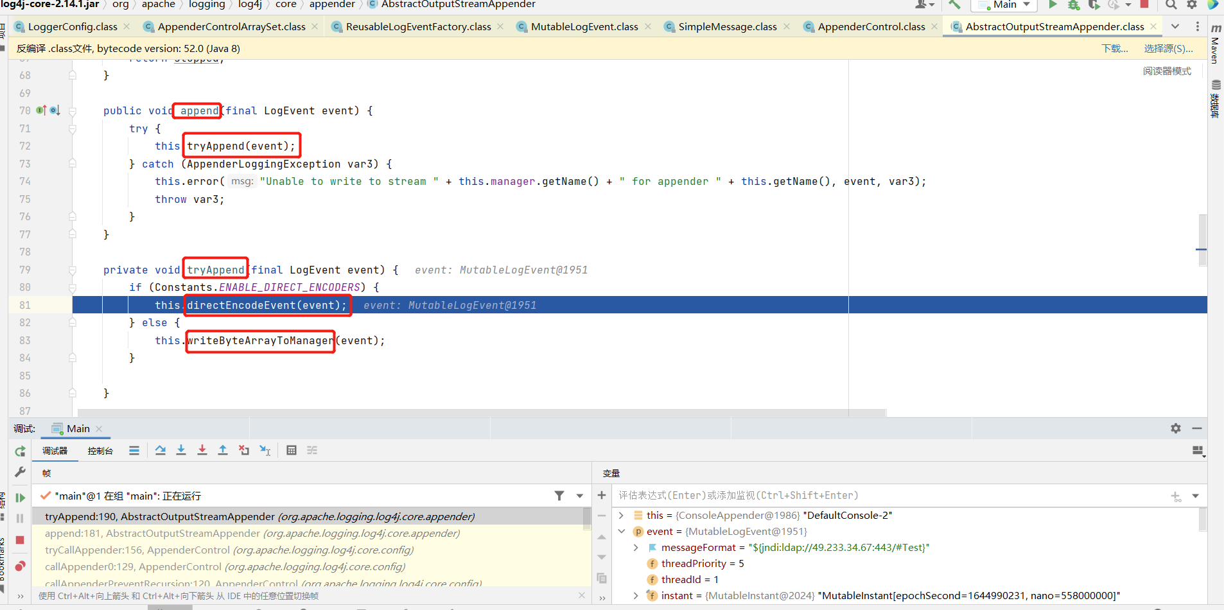The image size is (1224, 610).
Task: Click the 下载 link to download sources
Action: tap(1115, 48)
